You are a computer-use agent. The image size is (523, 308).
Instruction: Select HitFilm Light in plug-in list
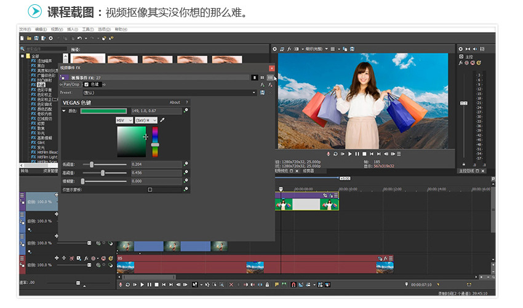(x=47, y=157)
